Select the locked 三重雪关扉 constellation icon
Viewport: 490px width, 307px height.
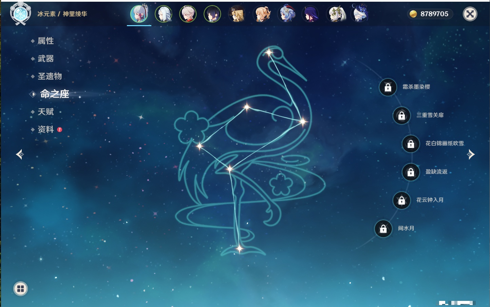401,115
